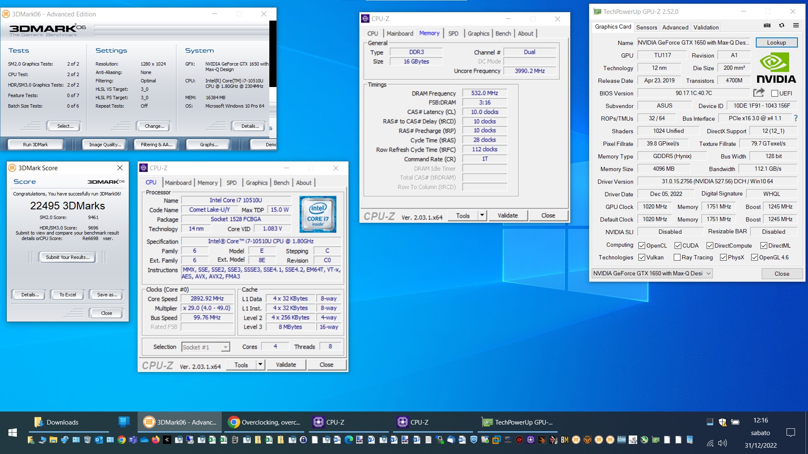Switch to Advanced tab in GPU-Z
Screen dimensions: 808x454
coord(675,27)
